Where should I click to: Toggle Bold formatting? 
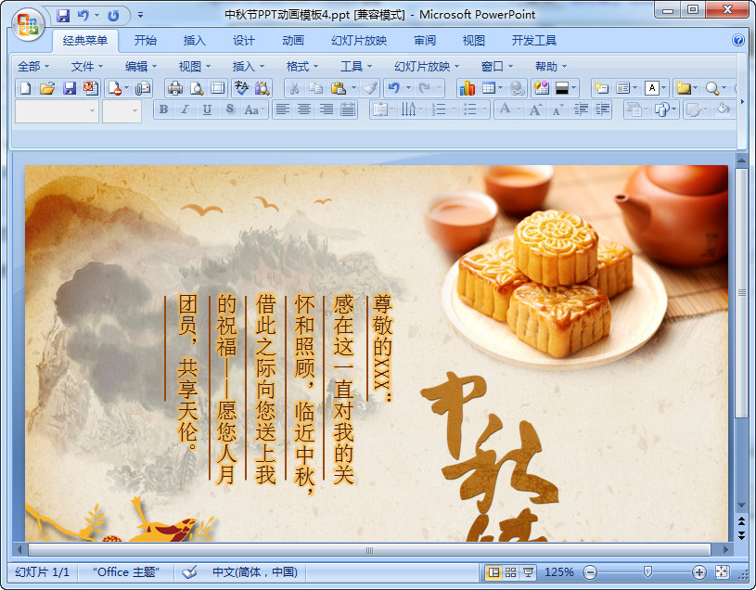point(163,109)
